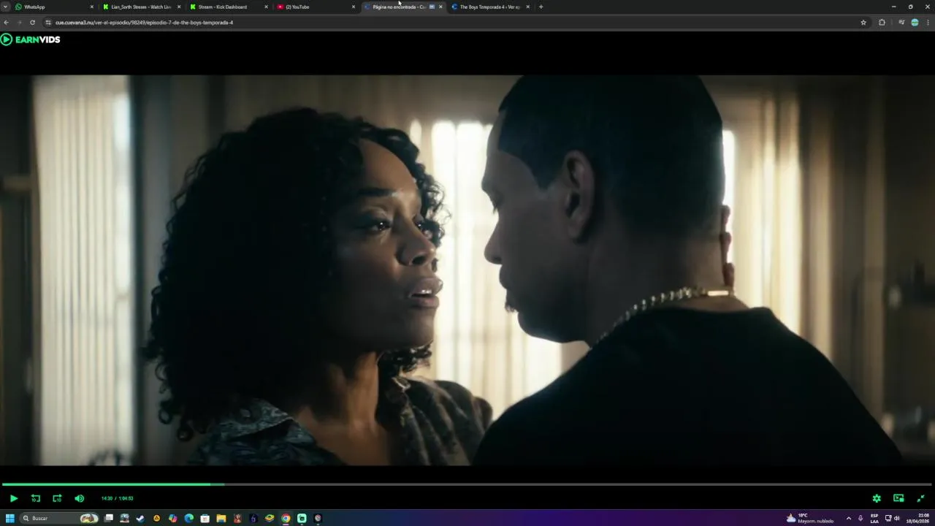Open Chrome profile avatar
The width and height of the screenshot is (935, 526).
(915, 23)
